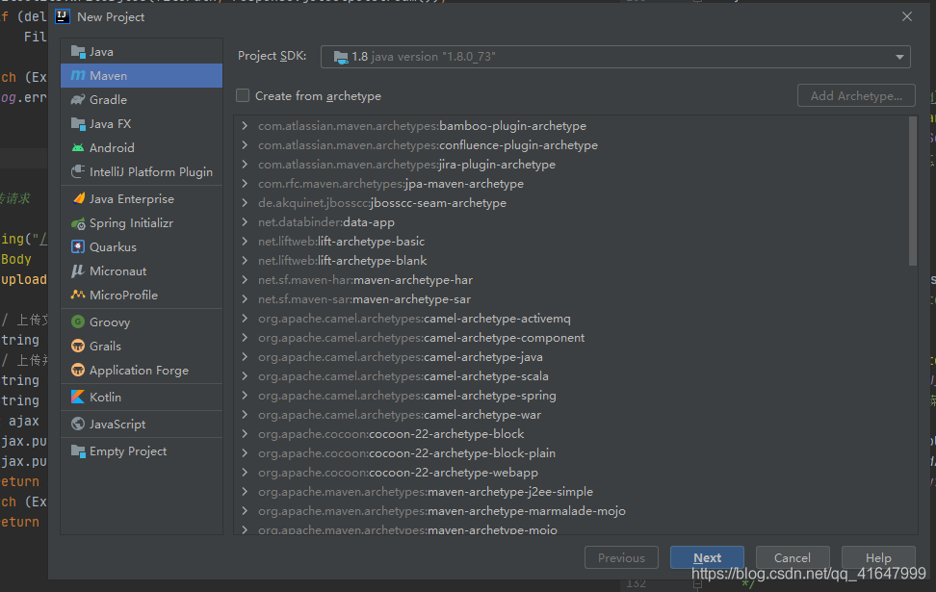Click the Quarkus icon in project list
Image resolution: width=936 pixels, height=592 pixels.
[x=78, y=247]
